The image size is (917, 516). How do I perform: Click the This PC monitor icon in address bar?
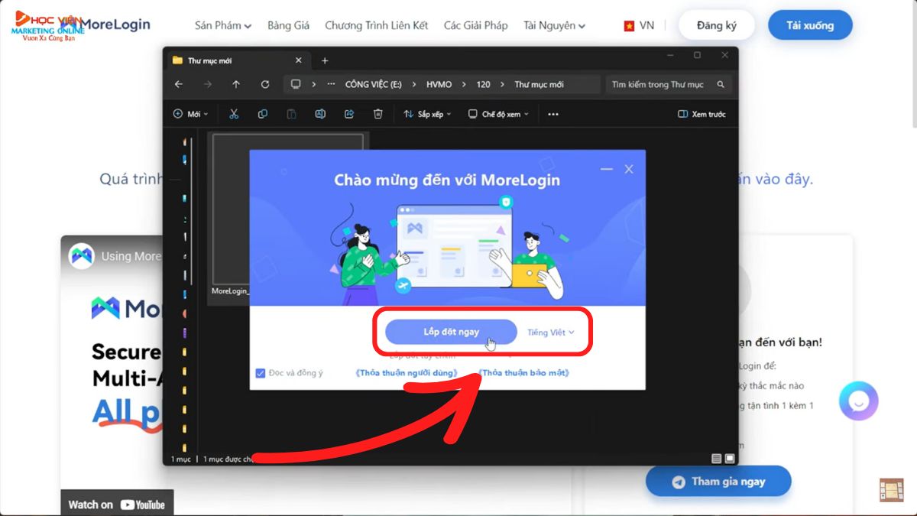click(296, 84)
